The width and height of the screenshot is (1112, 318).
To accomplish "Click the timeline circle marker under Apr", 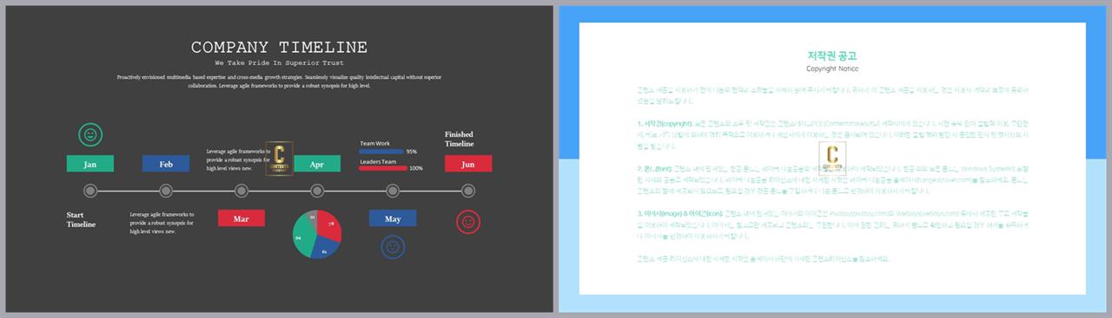I will (317, 191).
